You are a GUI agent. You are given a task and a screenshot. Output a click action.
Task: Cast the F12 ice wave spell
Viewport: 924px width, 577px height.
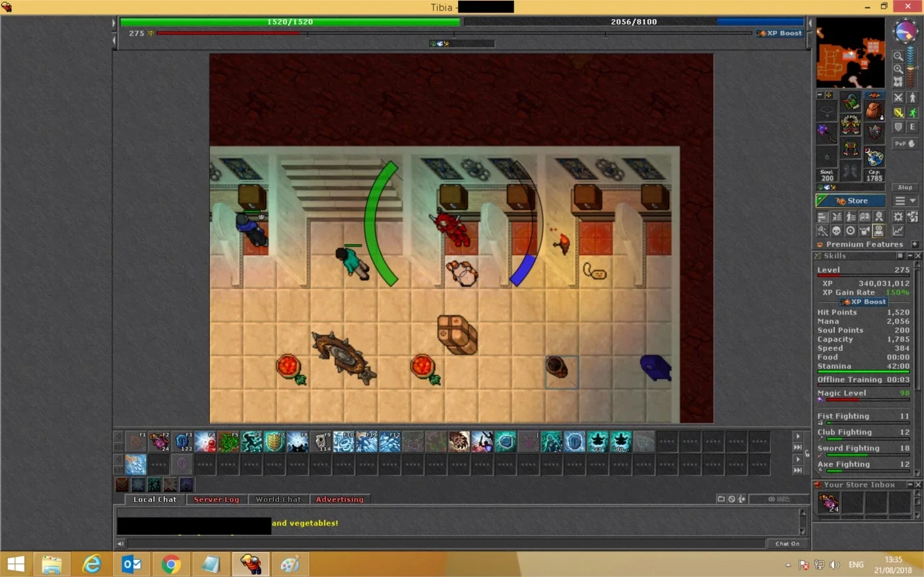[x=390, y=441]
